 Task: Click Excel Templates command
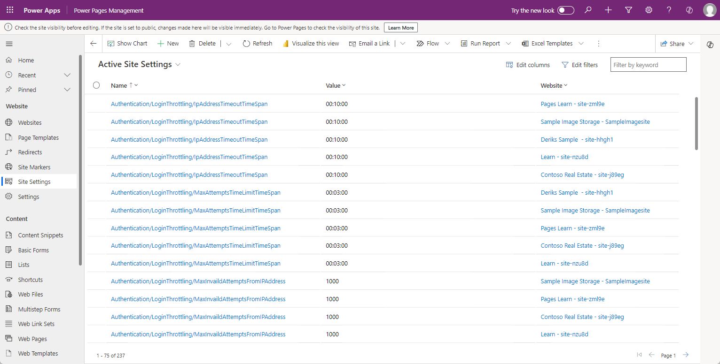click(x=548, y=44)
